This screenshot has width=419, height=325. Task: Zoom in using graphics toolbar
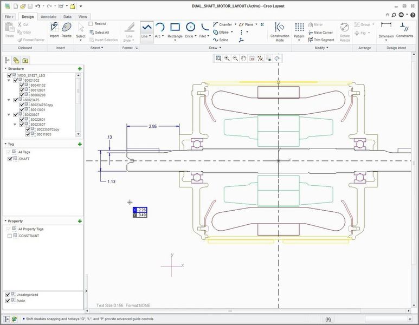tap(227, 58)
